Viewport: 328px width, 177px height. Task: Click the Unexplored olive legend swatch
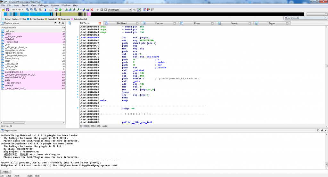46,19
